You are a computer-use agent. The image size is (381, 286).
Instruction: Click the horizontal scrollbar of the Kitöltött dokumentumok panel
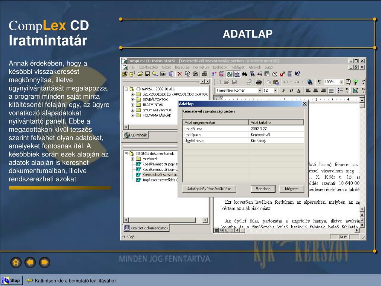(166, 220)
